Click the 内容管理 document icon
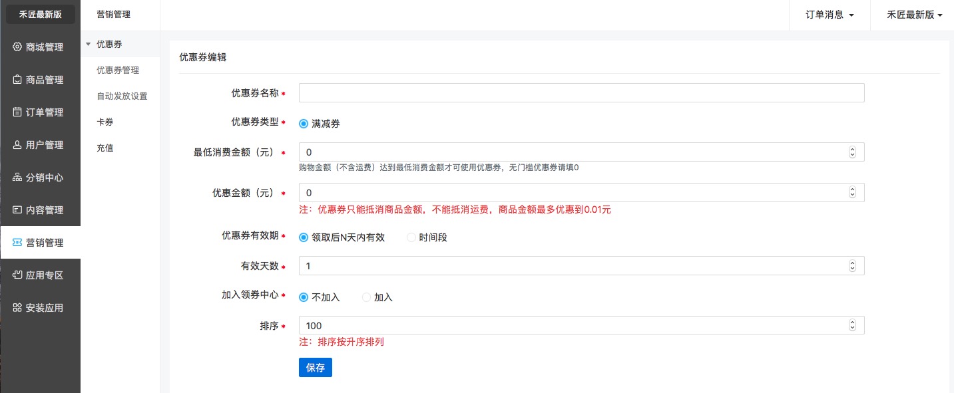 coord(17,210)
